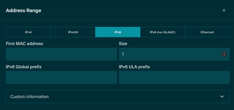The width and height of the screenshot is (234, 110).
Task: Click inside the Size number field
Action: point(169,54)
